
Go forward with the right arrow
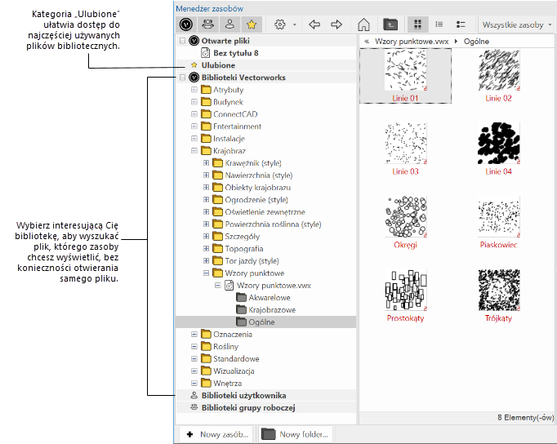click(336, 24)
